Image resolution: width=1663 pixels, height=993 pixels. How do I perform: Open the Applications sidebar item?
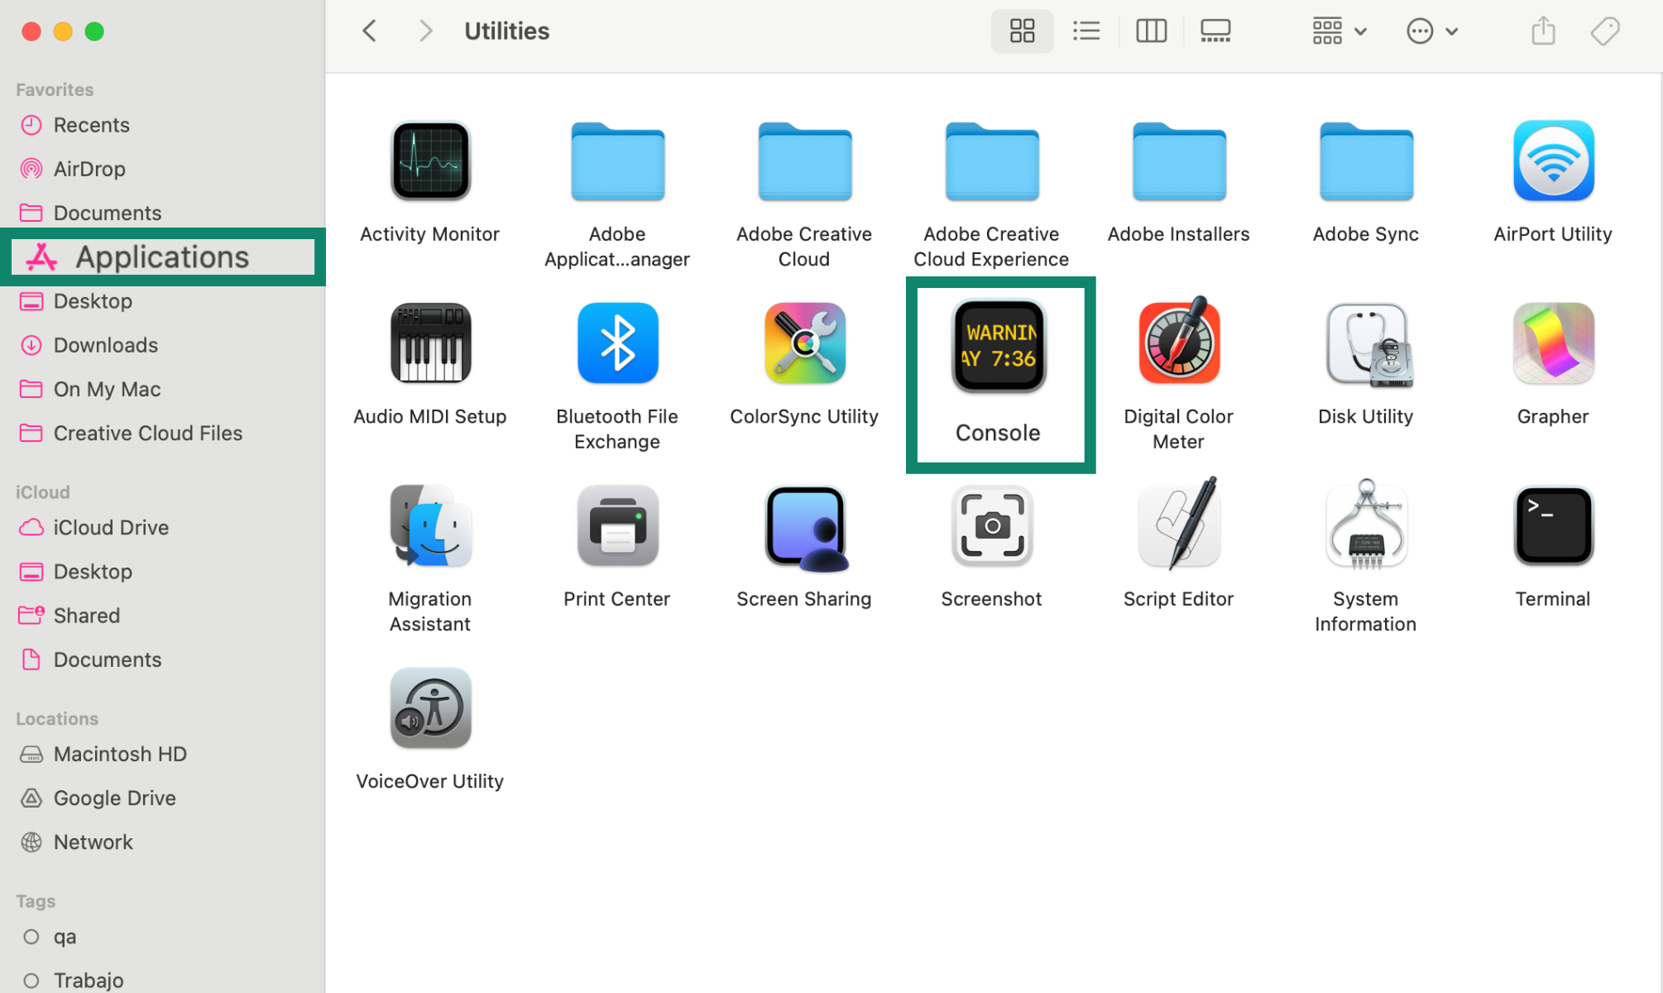[x=161, y=257]
